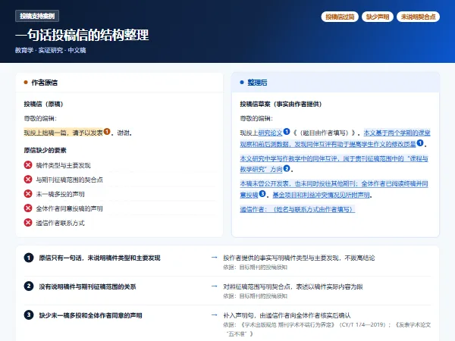
Task: Click red X icon beside 全体作者同意投稿的声明
Action: coord(28,208)
